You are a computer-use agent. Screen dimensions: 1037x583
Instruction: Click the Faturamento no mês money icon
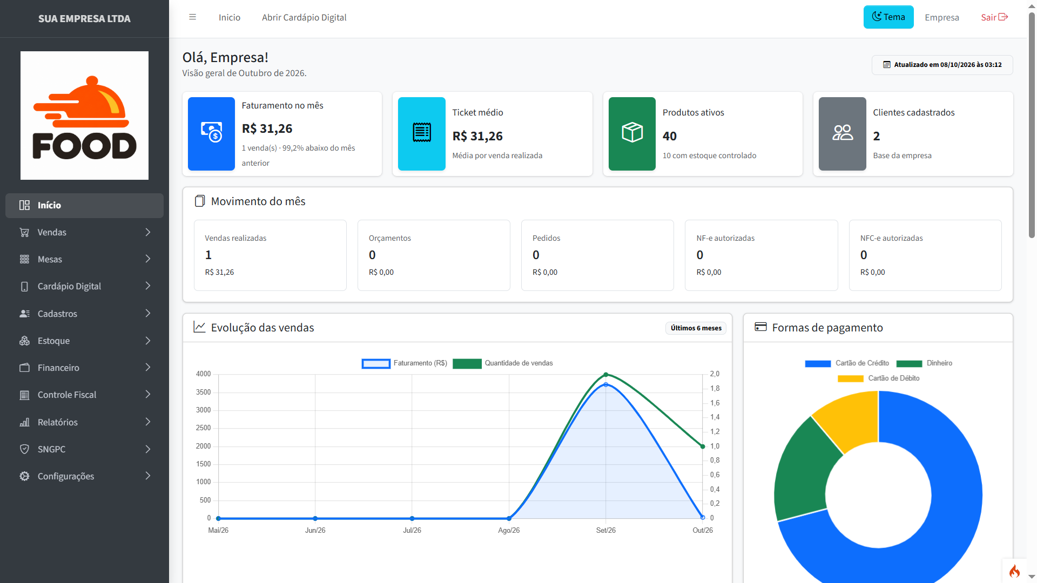tap(211, 133)
